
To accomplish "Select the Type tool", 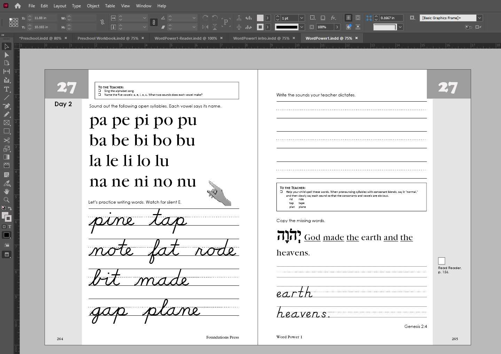I will coord(7,89).
